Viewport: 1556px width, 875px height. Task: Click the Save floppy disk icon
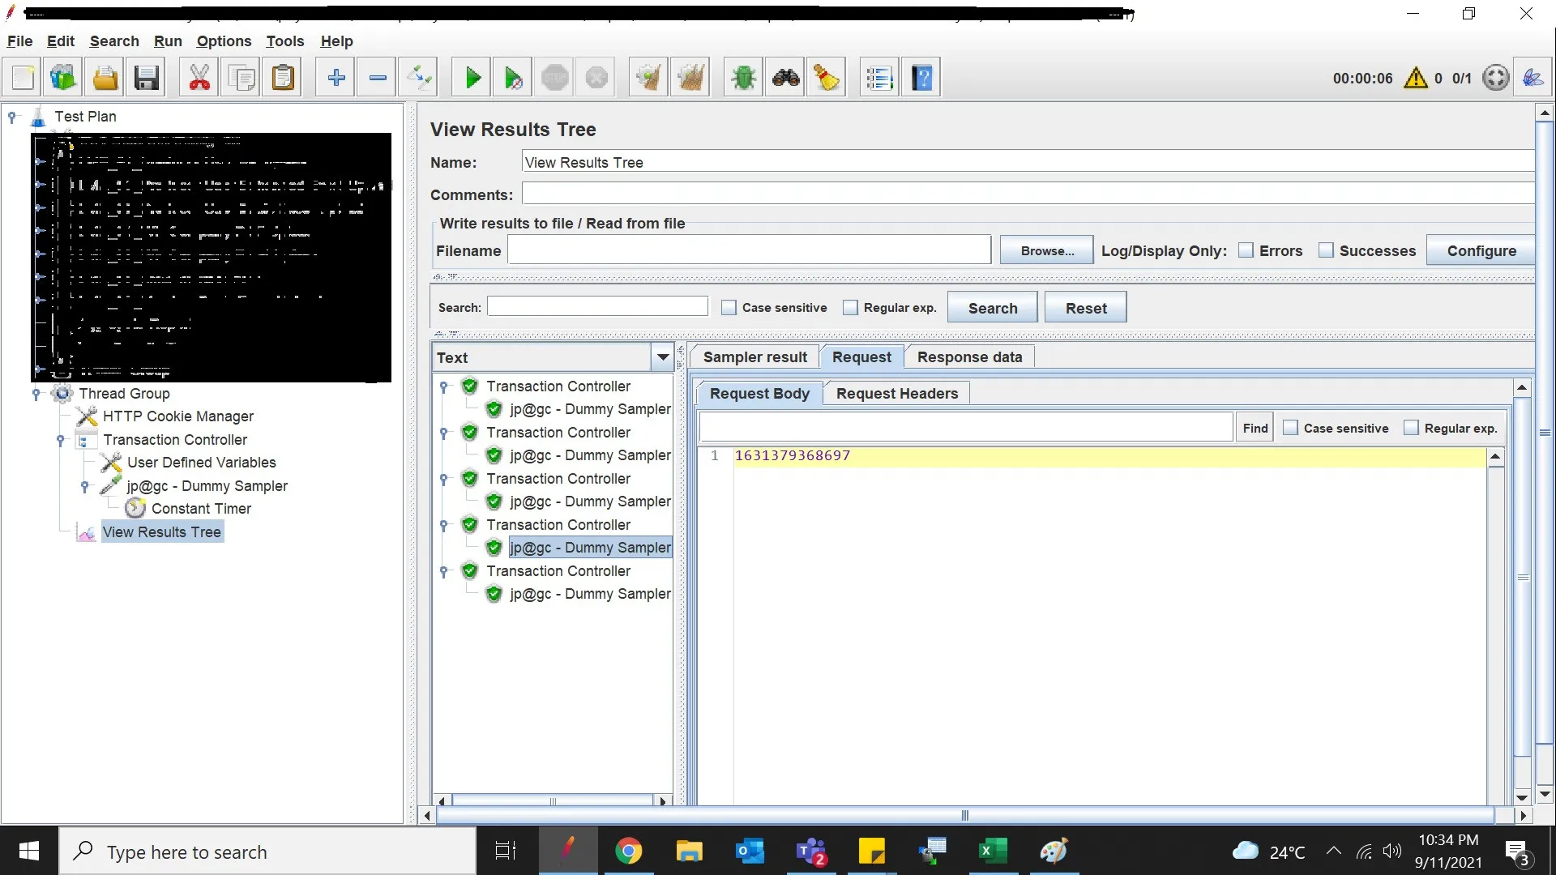click(x=146, y=78)
